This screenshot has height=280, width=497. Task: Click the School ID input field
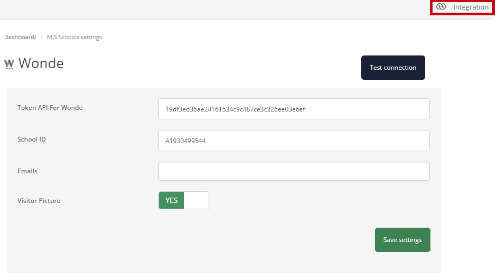[x=294, y=141]
